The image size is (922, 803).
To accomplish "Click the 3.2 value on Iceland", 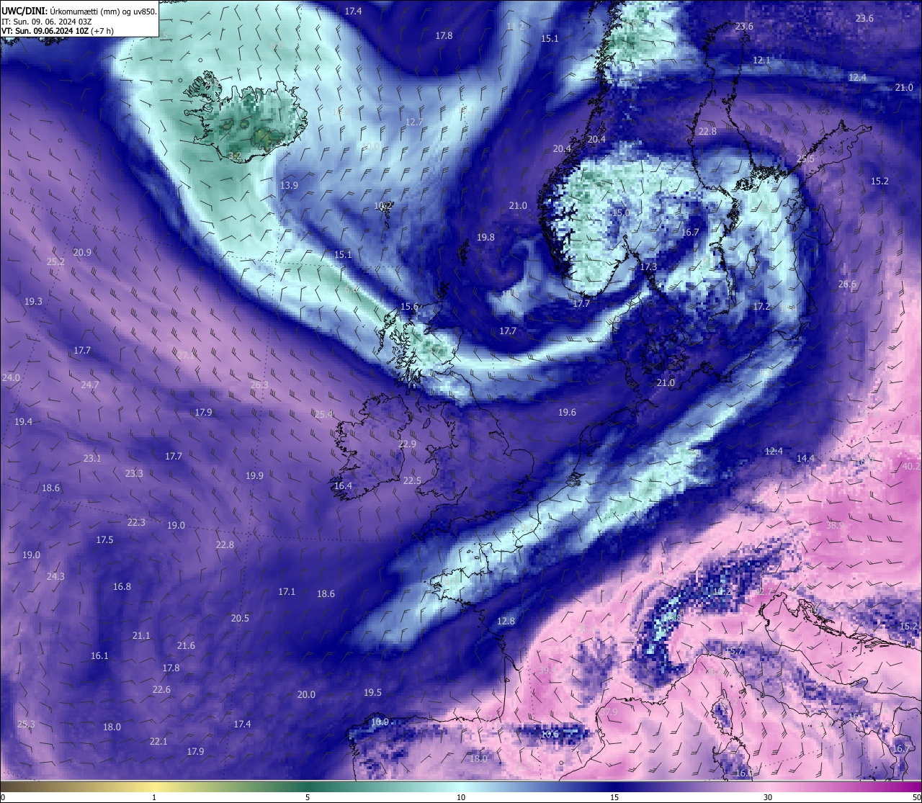I will tap(234, 156).
